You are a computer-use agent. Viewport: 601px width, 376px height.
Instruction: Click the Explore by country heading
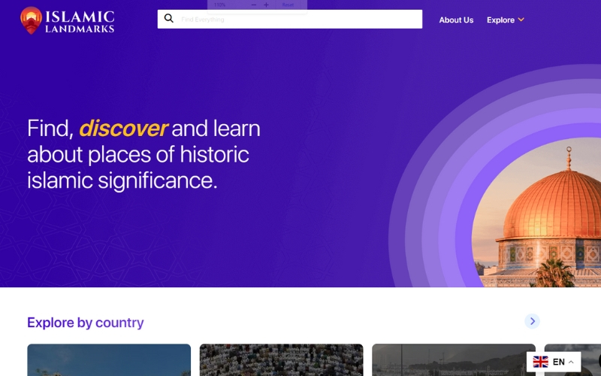(x=86, y=323)
